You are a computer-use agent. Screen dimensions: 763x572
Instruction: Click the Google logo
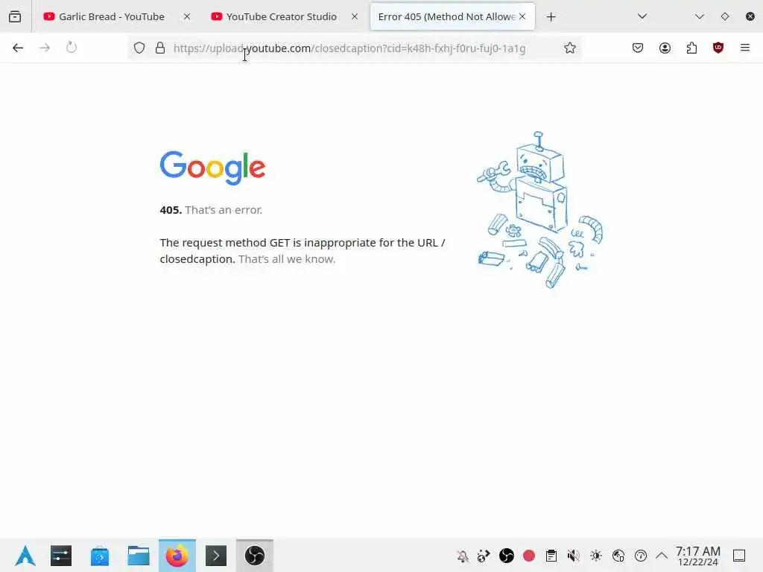212,168
